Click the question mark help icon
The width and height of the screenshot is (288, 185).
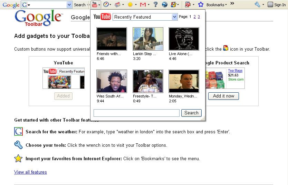click(155, 4)
